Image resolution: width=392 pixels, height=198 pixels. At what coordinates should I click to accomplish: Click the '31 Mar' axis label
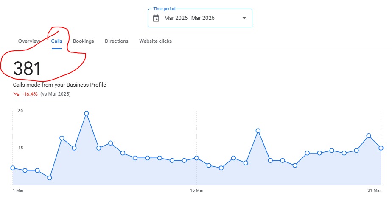(374, 190)
